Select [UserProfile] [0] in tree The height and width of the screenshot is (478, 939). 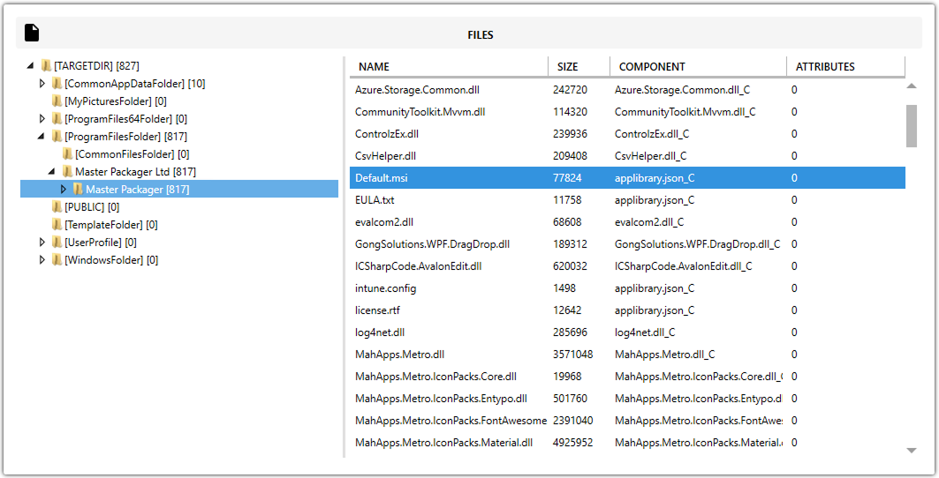point(101,243)
